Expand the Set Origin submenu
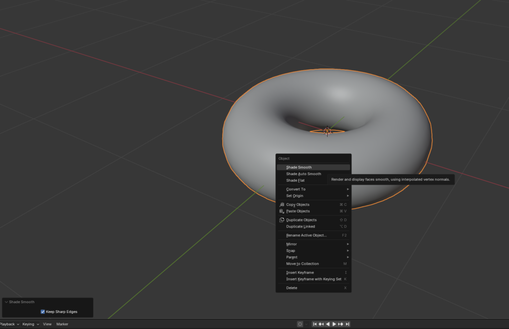Viewport: 509px width, 329px height. [313, 196]
